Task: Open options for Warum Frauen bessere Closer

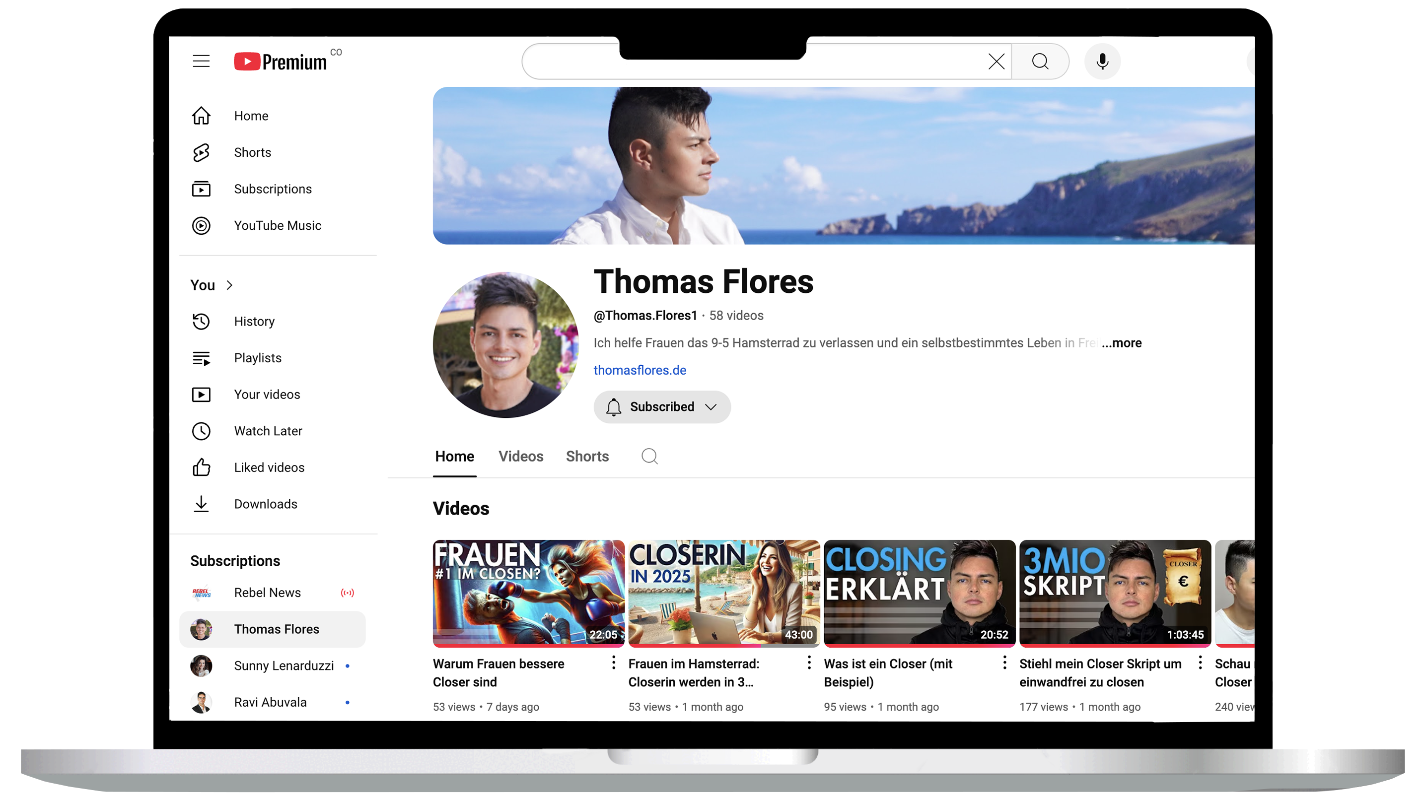Action: pyautogui.click(x=613, y=662)
